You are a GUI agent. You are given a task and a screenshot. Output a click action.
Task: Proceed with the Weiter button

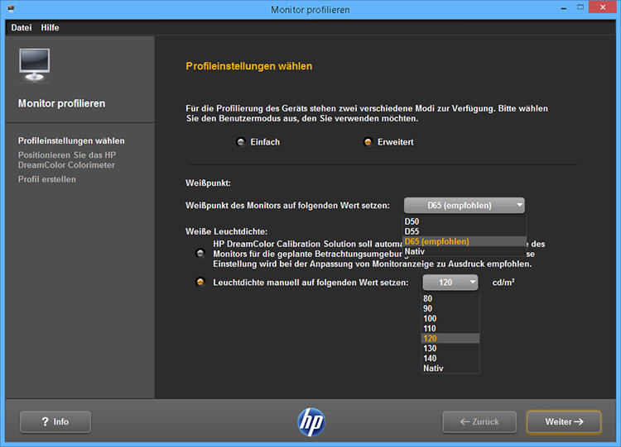click(564, 421)
